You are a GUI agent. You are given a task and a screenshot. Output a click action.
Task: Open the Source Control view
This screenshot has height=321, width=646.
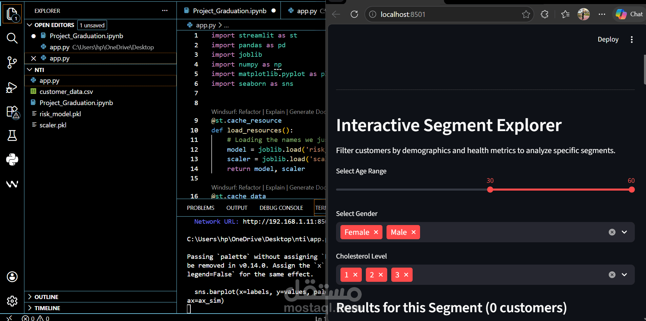coord(12,63)
